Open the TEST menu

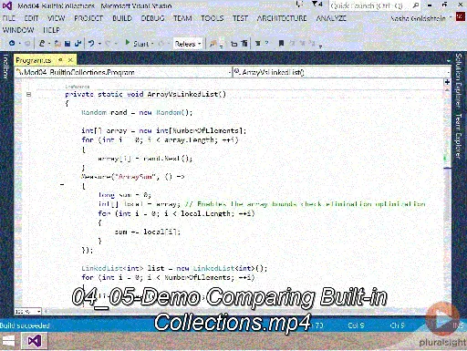tap(240, 18)
